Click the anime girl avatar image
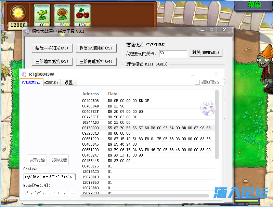 point(208,108)
